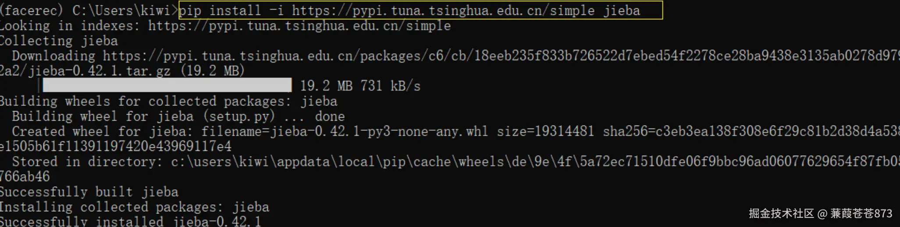
Task: Click the 掘金技术社区 watermark text
Action: pyautogui.click(x=781, y=213)
